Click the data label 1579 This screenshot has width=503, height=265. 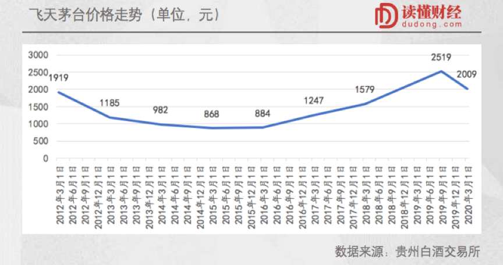(365, 89)
